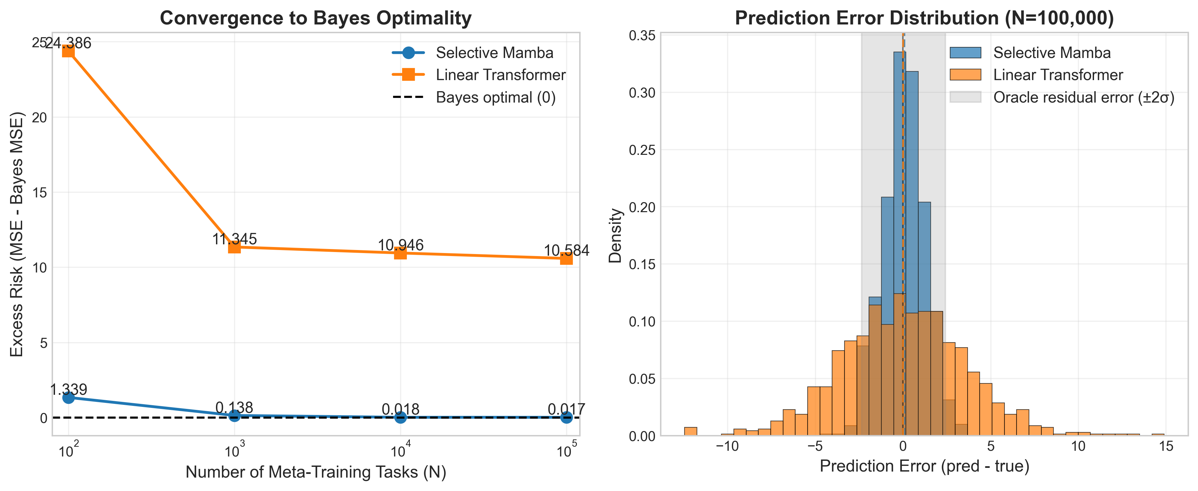The image size is (1198, 491).
Task: Click the orange square data point labeled 24.386
Action: [68, 51]
